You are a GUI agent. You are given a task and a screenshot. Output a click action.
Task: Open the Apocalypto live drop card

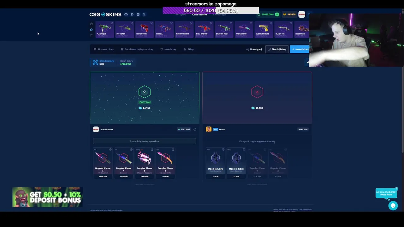pos(244,30)
